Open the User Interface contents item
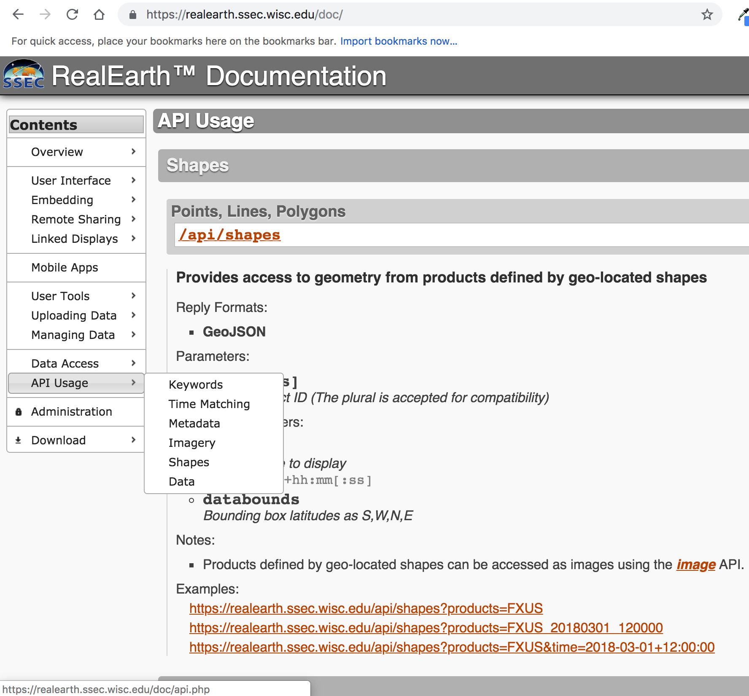 pyautogui.click(x=76, y=181)
